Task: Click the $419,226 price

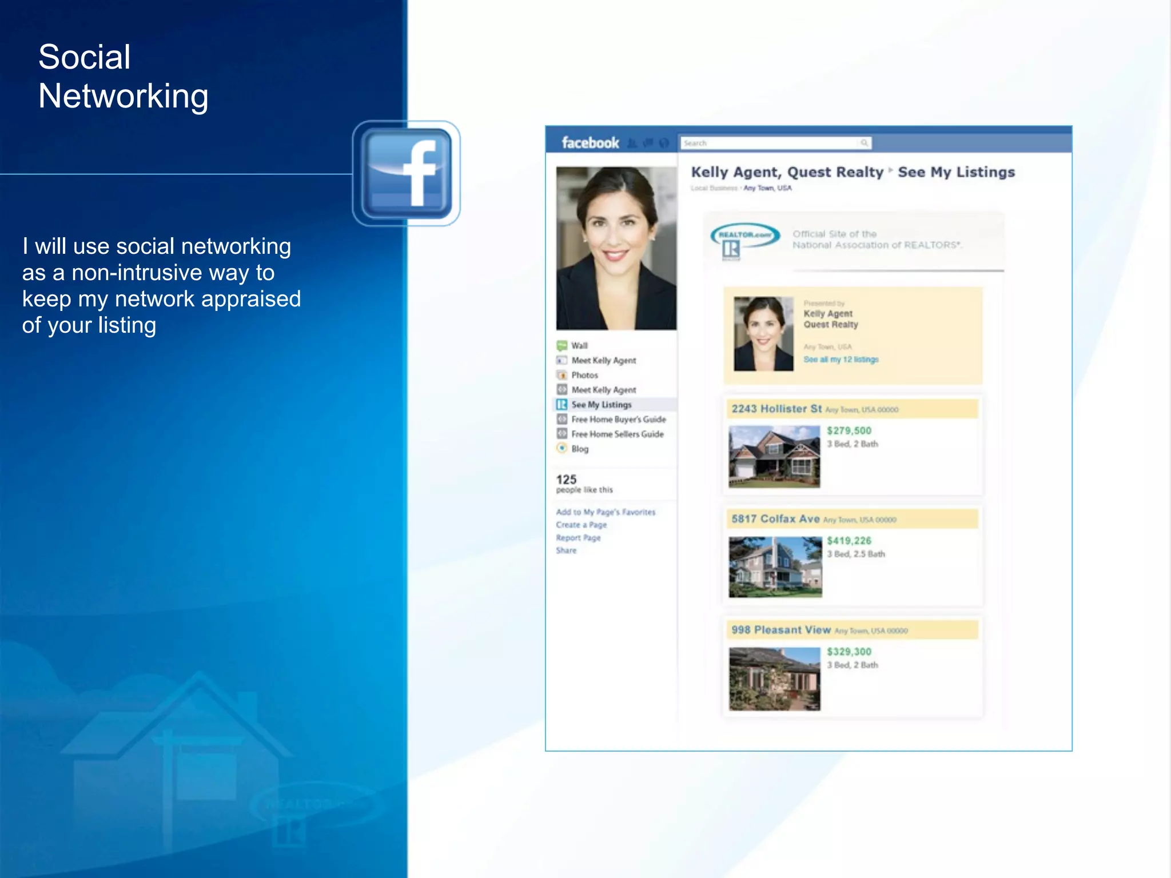Action: pos(849,541)
